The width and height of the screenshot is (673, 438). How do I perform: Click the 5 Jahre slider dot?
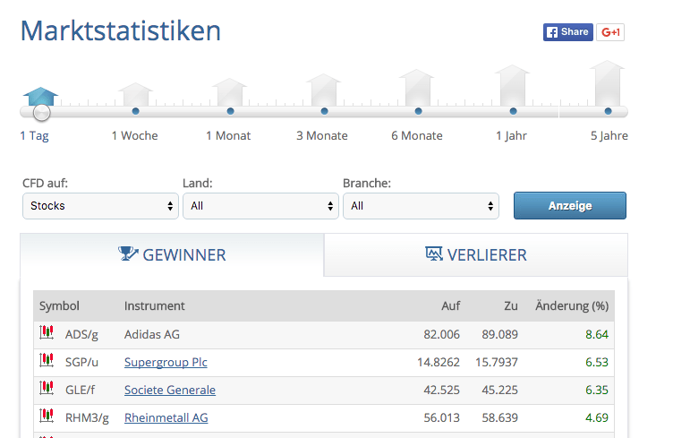point(609,111)
